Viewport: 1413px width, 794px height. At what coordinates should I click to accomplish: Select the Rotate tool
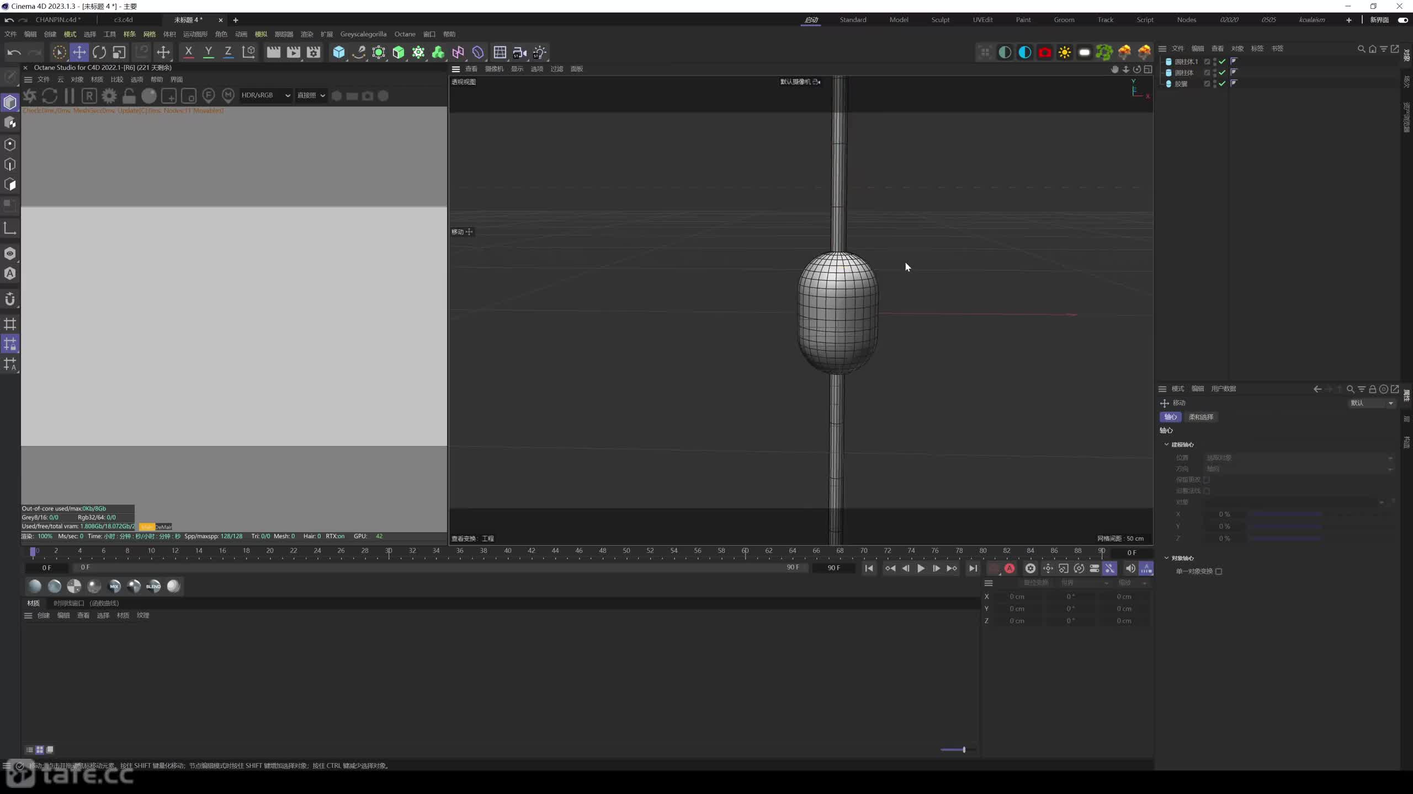pos(99,52)
